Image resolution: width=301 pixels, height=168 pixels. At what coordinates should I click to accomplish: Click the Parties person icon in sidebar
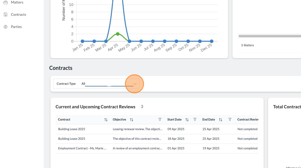point(6,26)
